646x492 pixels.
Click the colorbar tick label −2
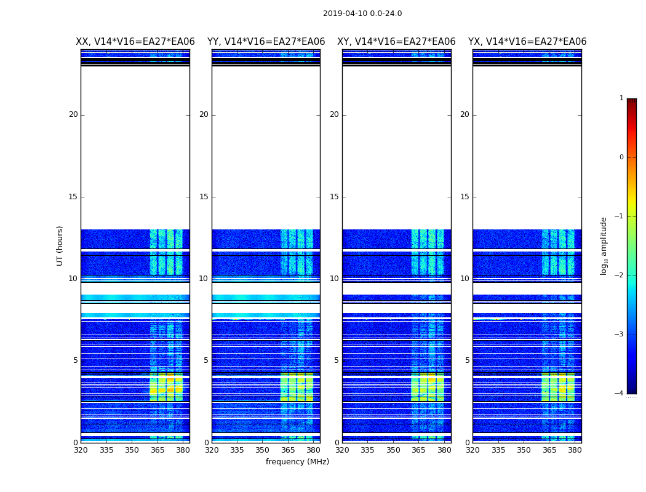[x=619, y=276]
